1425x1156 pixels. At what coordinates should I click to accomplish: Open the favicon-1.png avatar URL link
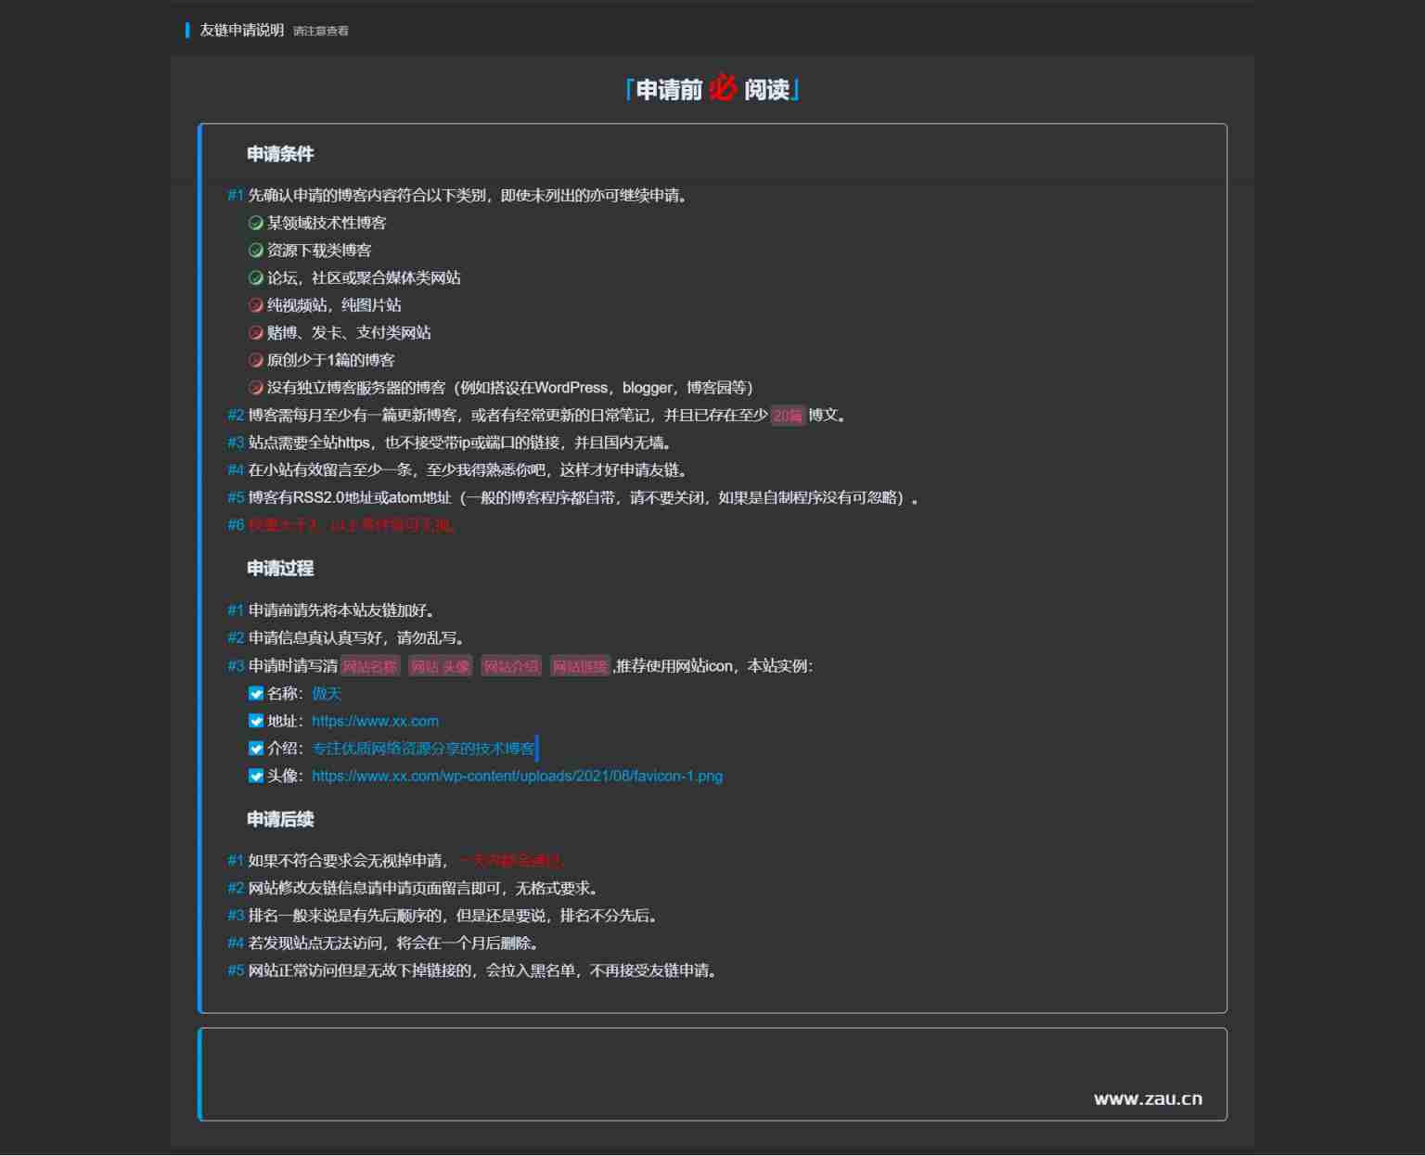517,777
